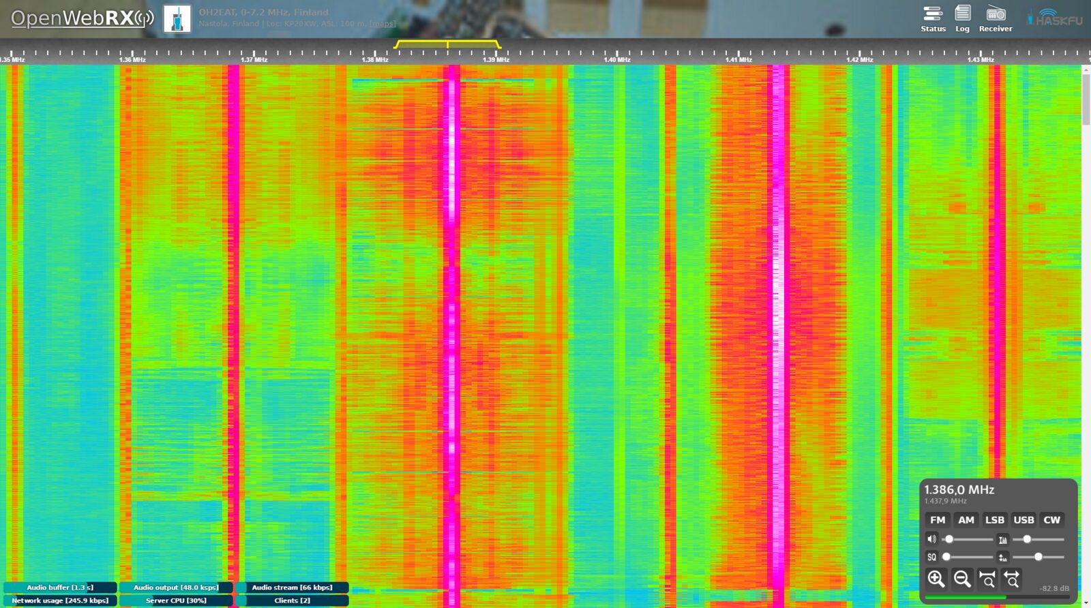Click the Audio stream status bar

[292, 588]
